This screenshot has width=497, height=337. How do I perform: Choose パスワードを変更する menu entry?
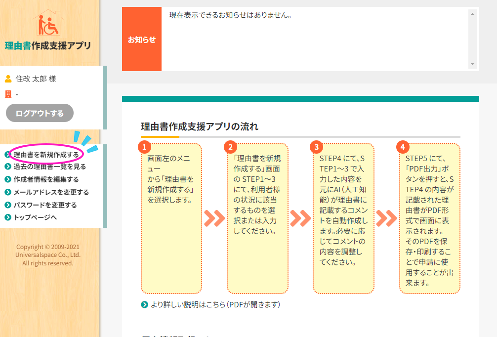[45, 205]
